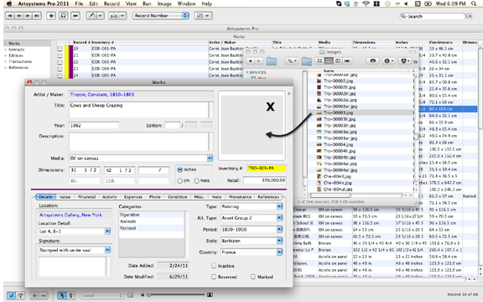This screenshot has height=302, width=483.
Task: Open gear action menu in Images window
Action: coord(388,61)
